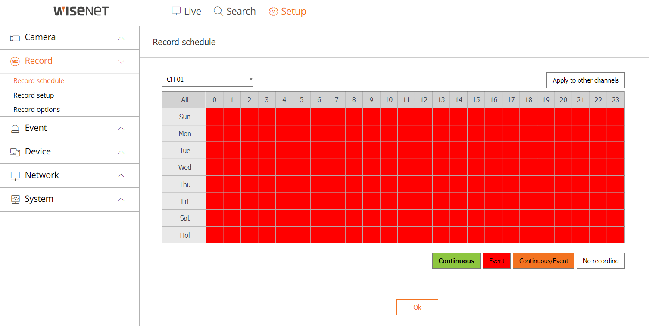Switch to the Live tab
Image resolution: width=649 pixels, height=326 pixels.
pos(186,12)
